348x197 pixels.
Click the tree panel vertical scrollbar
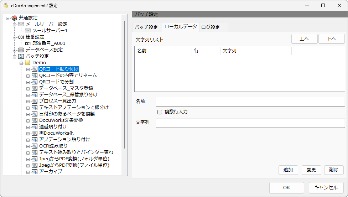coord(124,84)
